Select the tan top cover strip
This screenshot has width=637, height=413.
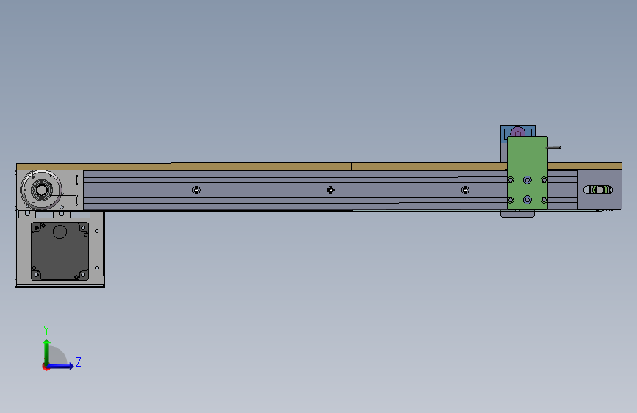point(319,166)
